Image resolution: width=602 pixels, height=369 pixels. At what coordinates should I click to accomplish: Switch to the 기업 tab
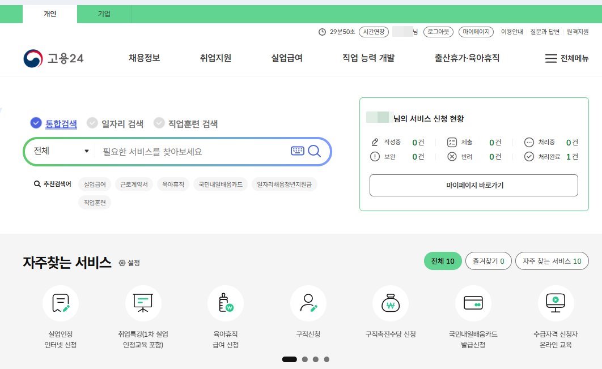click(x=103, y=14)
